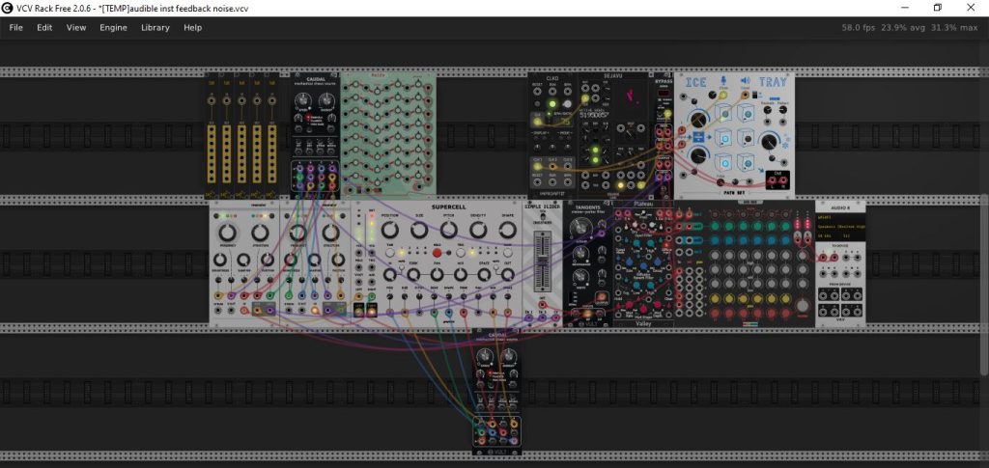Click the fifth yellow slider strip in leftmost module
Screen dimensions: 989x468
click(271, 153)
